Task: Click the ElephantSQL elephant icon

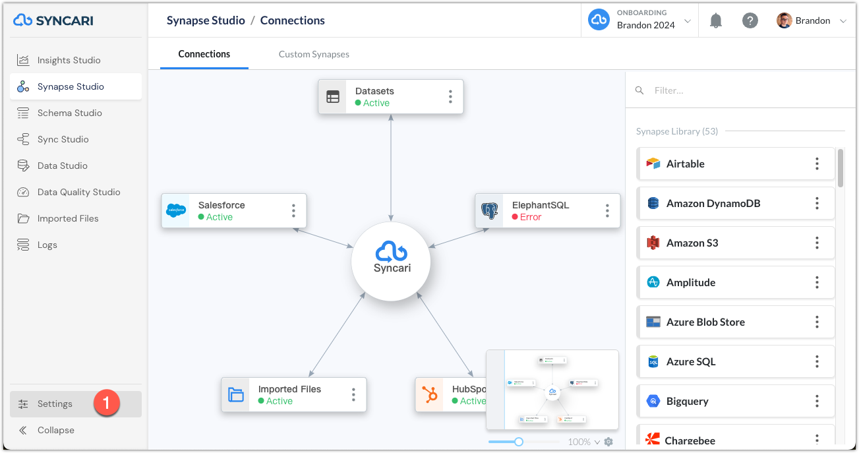Action: point(490,211)
